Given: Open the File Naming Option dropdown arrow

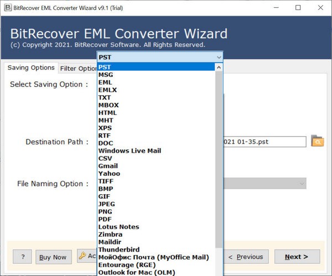Looking at the screenshot, I should tap(302, 184).
